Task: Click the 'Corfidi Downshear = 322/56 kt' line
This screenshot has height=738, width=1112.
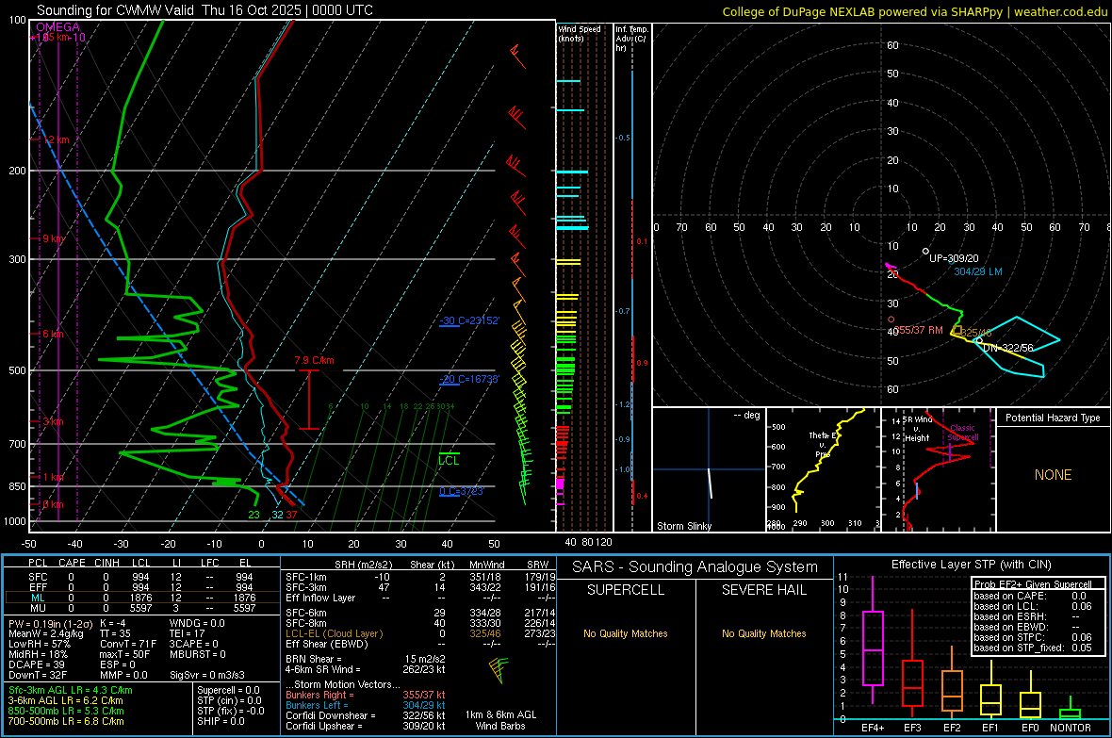Action: pyautogui.click(x=366, y=715)
